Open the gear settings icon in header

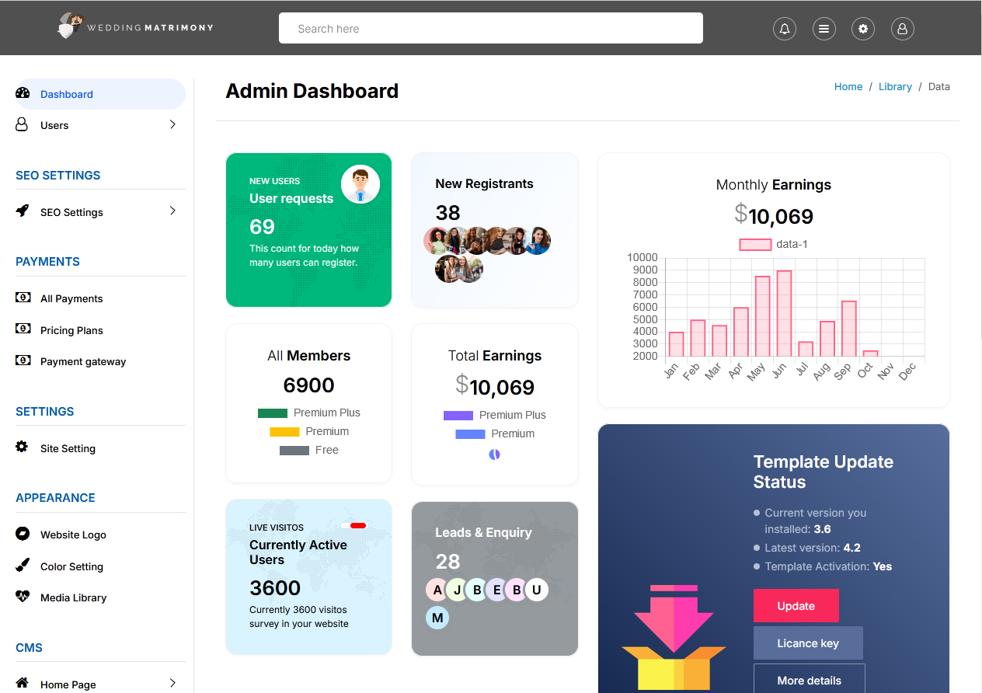pyautogui.click(x=863, y=29)
